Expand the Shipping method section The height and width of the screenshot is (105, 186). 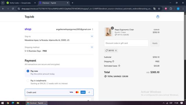coord(92,47)
